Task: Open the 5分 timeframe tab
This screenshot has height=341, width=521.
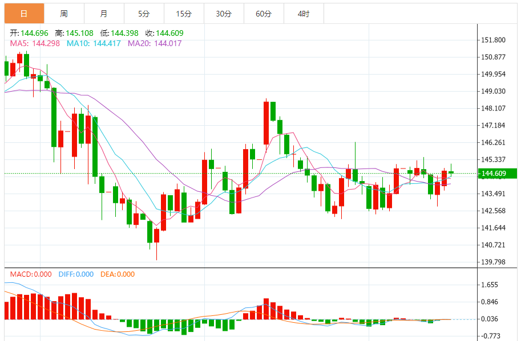Action: (144, 14)
